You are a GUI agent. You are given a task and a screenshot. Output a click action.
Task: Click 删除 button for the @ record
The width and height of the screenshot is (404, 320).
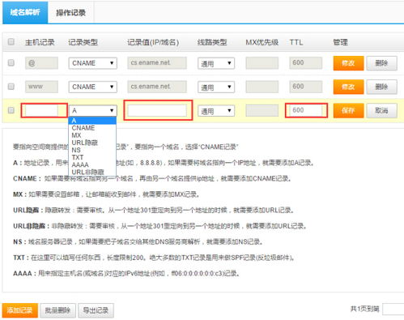tap(381, 63)
